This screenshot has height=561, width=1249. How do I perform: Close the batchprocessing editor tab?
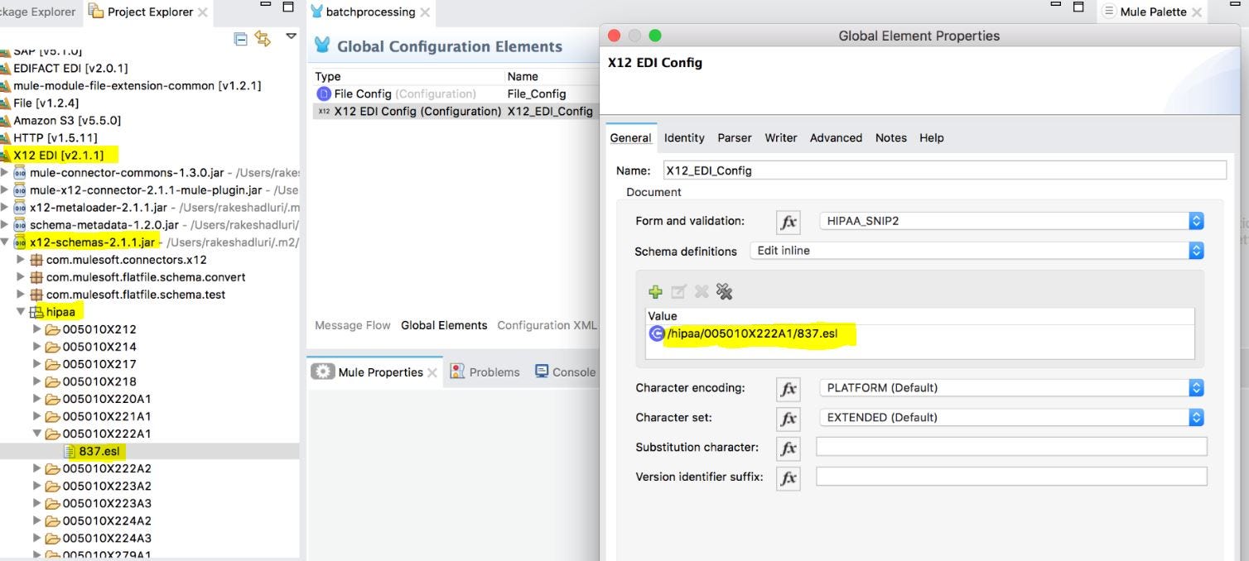425,12
